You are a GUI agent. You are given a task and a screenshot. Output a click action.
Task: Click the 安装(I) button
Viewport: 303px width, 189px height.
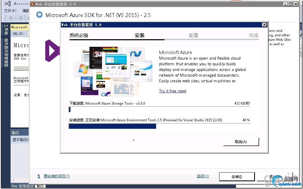point(237,177)
